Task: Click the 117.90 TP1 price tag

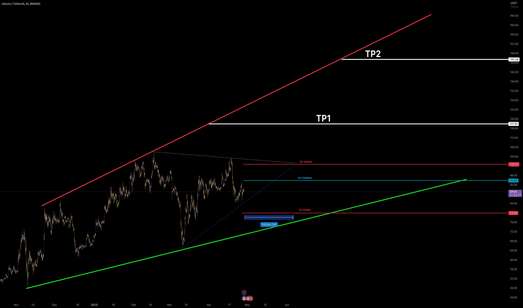Action: (x=514, y=124)
